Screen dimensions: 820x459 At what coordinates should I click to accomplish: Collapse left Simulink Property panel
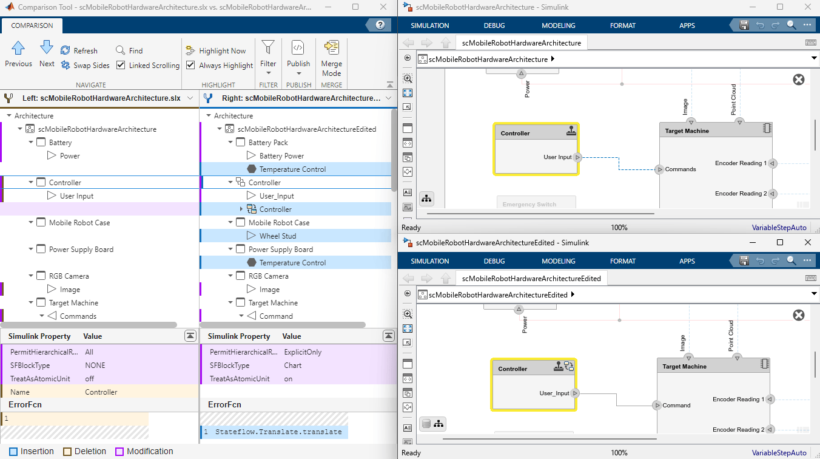(190, 336)
